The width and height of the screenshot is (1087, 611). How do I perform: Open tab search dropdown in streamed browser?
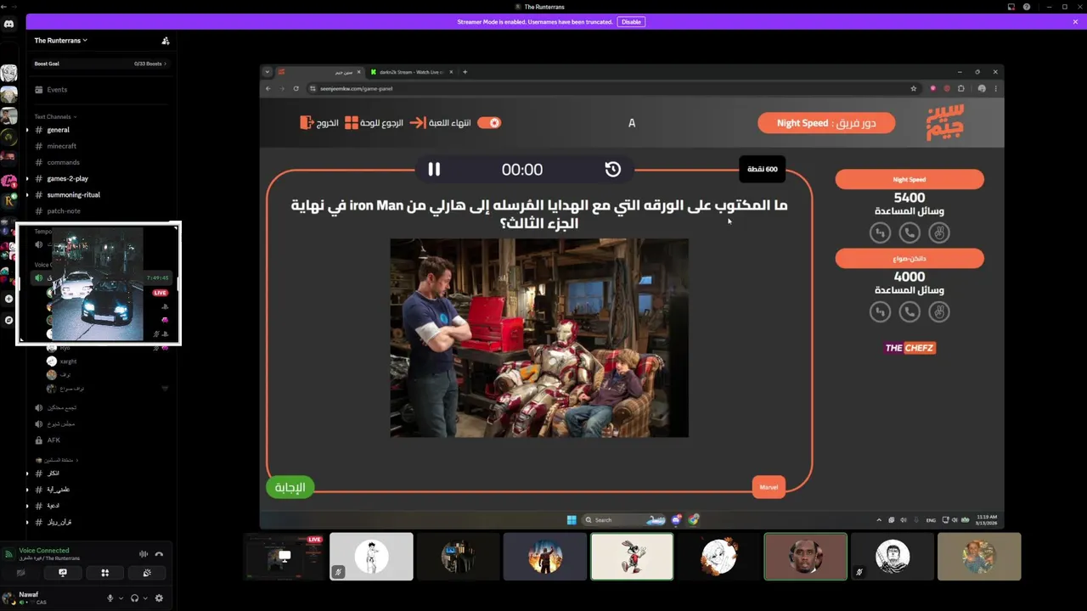(x=268, y=72)
